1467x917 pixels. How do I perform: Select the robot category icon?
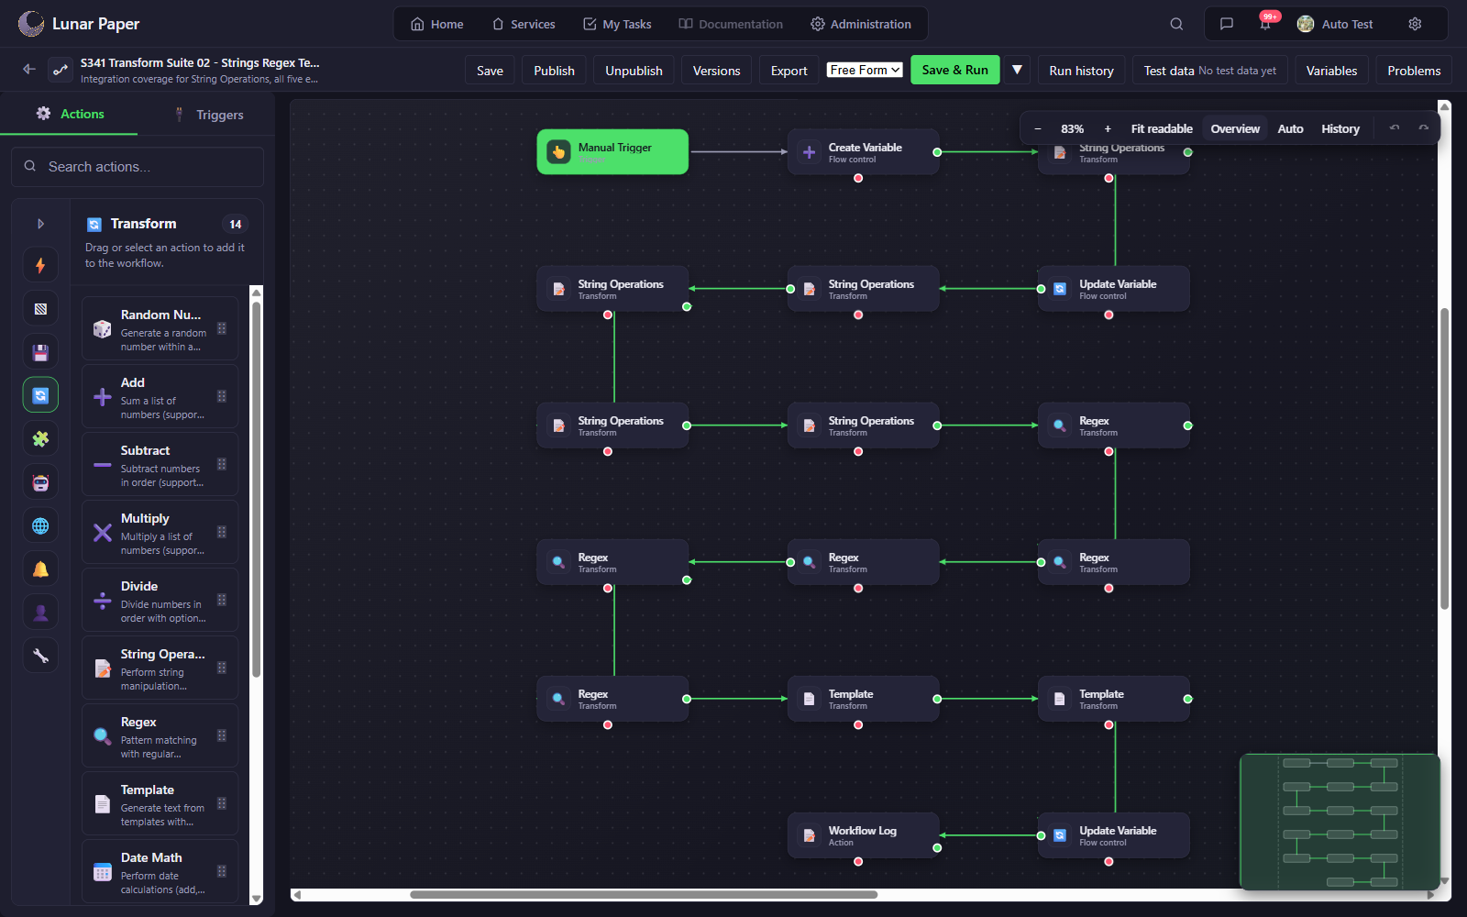pos(40,482)
